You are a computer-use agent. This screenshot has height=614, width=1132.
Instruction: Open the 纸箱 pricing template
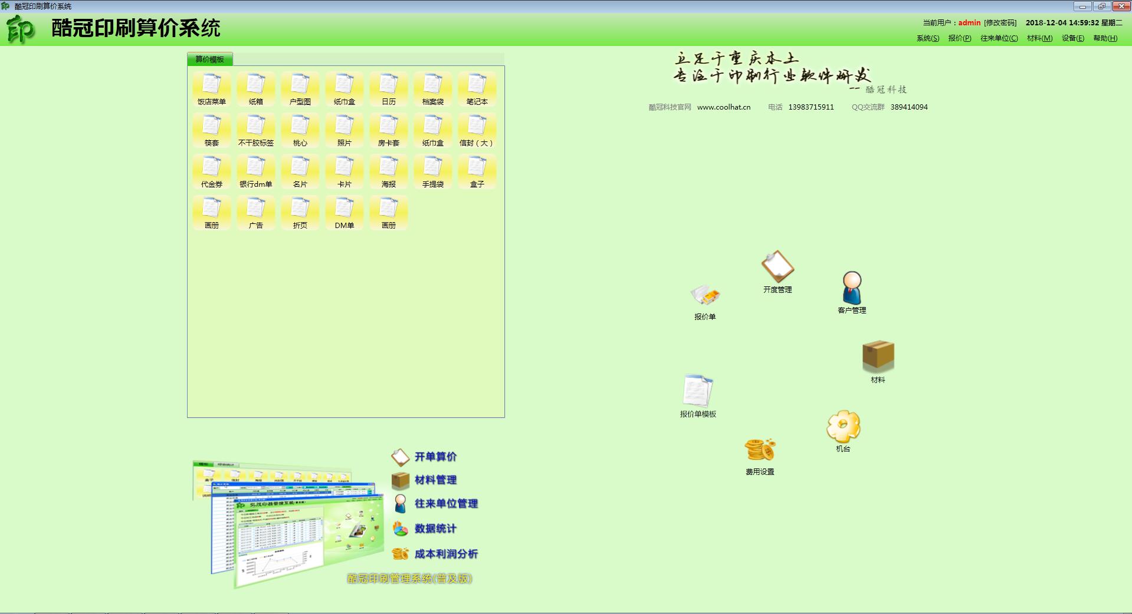(256, 90)
